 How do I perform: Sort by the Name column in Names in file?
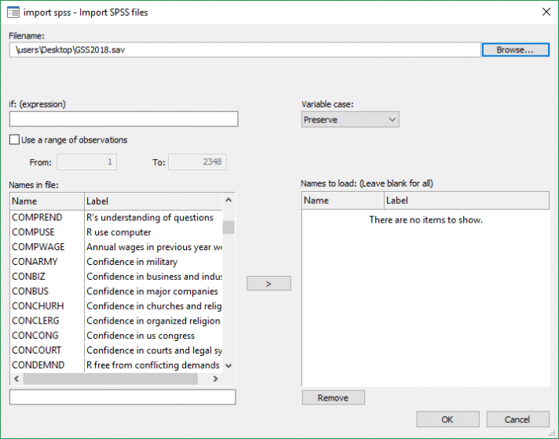pyautogui.click(x=47, y=201)
